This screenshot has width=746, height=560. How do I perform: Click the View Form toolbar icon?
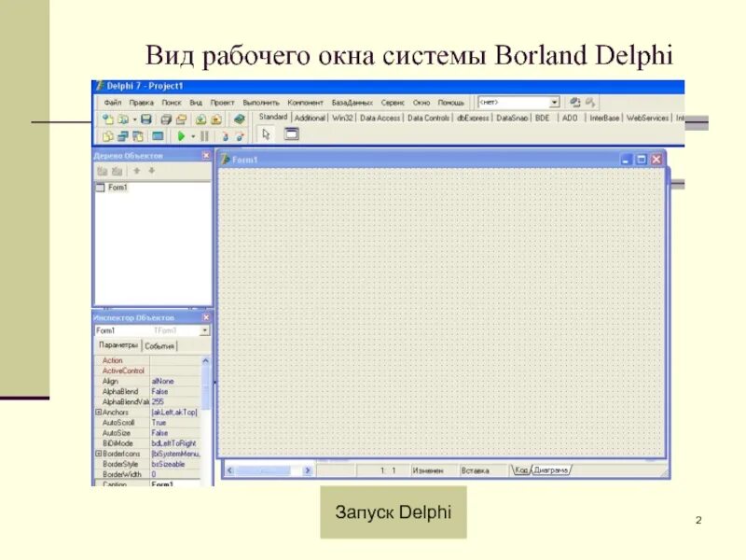tap(123, 136)
